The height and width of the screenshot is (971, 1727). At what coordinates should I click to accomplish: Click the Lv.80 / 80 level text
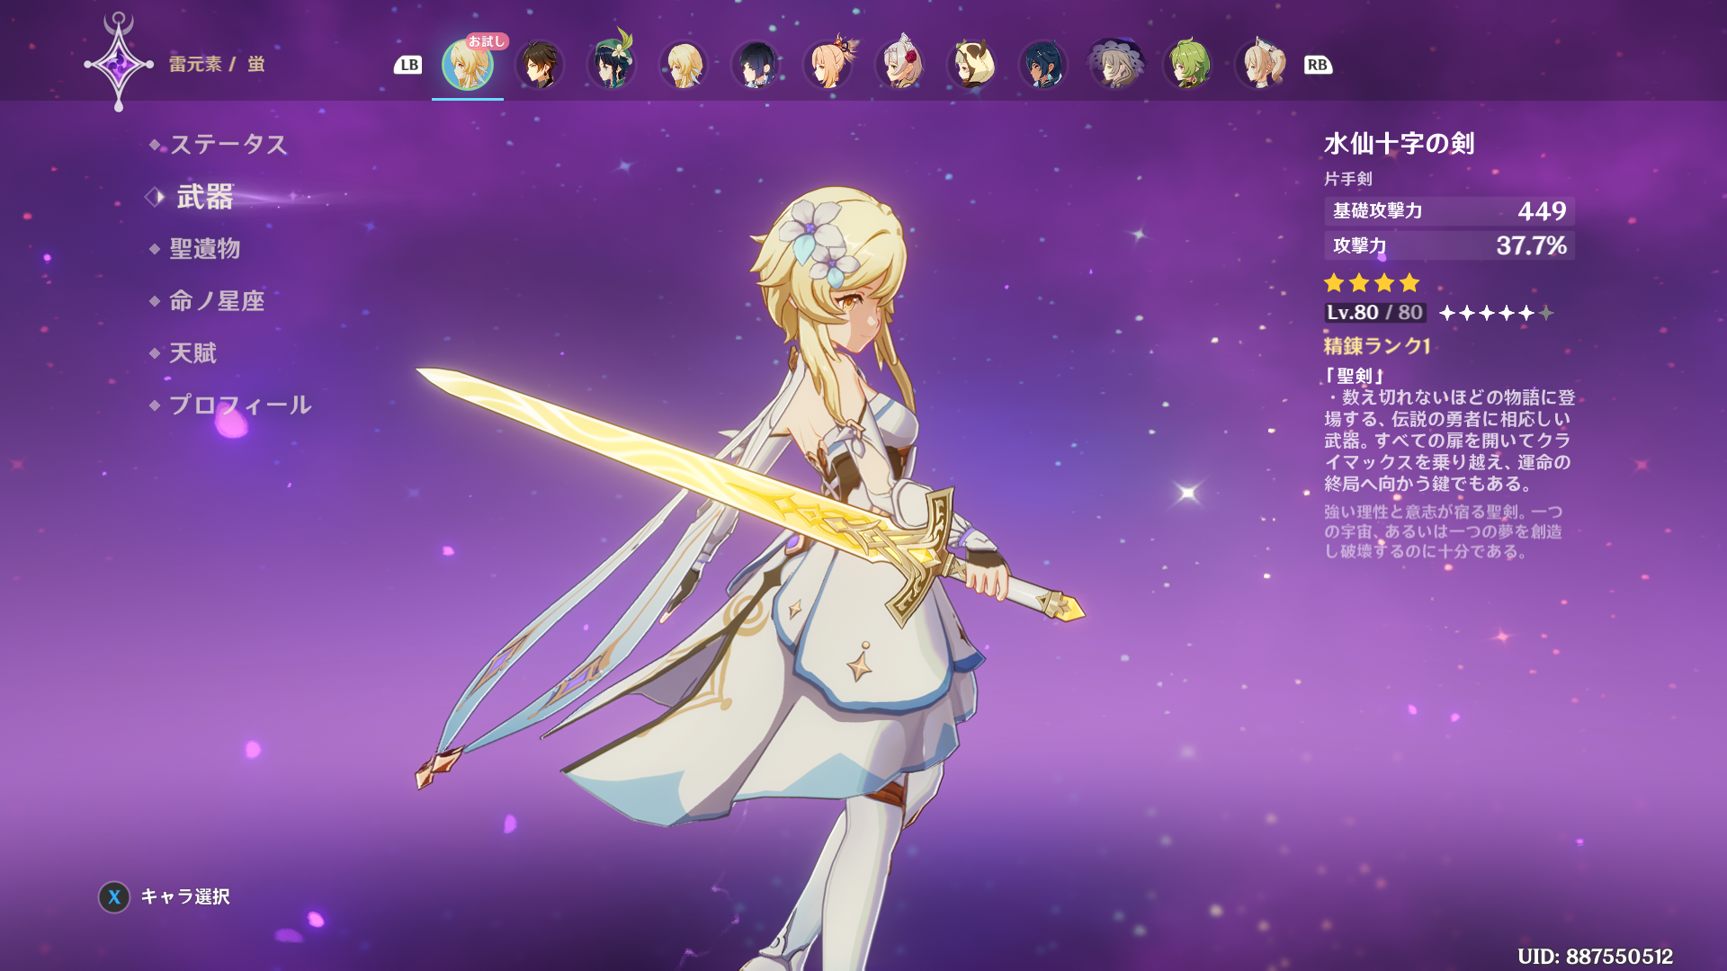[1375, 312]
